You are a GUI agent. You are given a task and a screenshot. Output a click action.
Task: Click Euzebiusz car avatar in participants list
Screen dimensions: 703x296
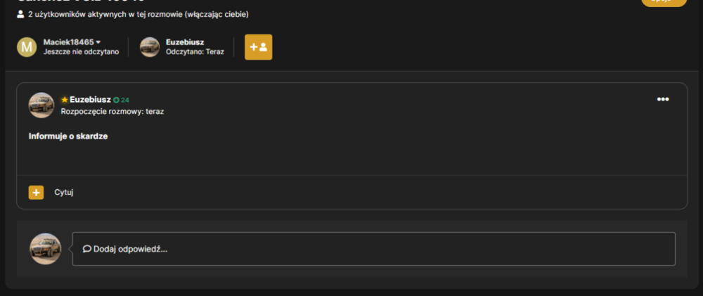point(150,47)
